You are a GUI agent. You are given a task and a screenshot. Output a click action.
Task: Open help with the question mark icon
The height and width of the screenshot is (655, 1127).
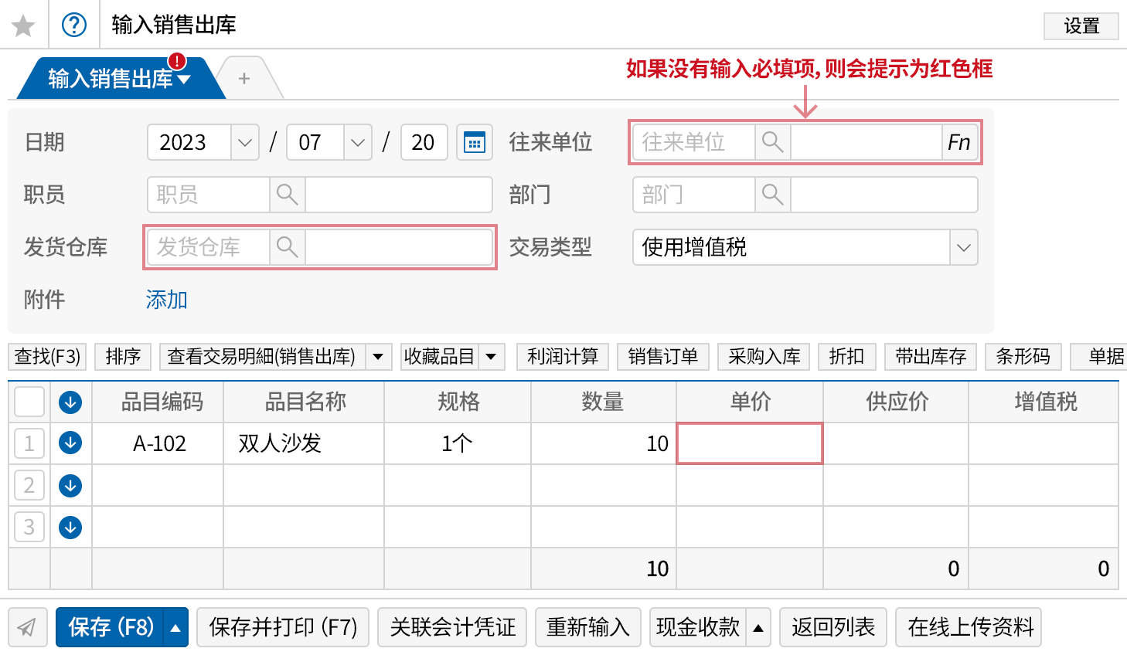point(74,25)
